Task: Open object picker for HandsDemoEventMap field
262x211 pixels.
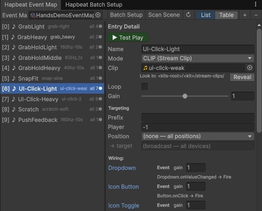Action: (98, 15)
